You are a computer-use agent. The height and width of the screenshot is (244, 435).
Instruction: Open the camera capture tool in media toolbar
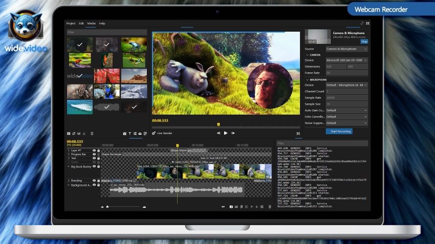[x=125, y=134]
